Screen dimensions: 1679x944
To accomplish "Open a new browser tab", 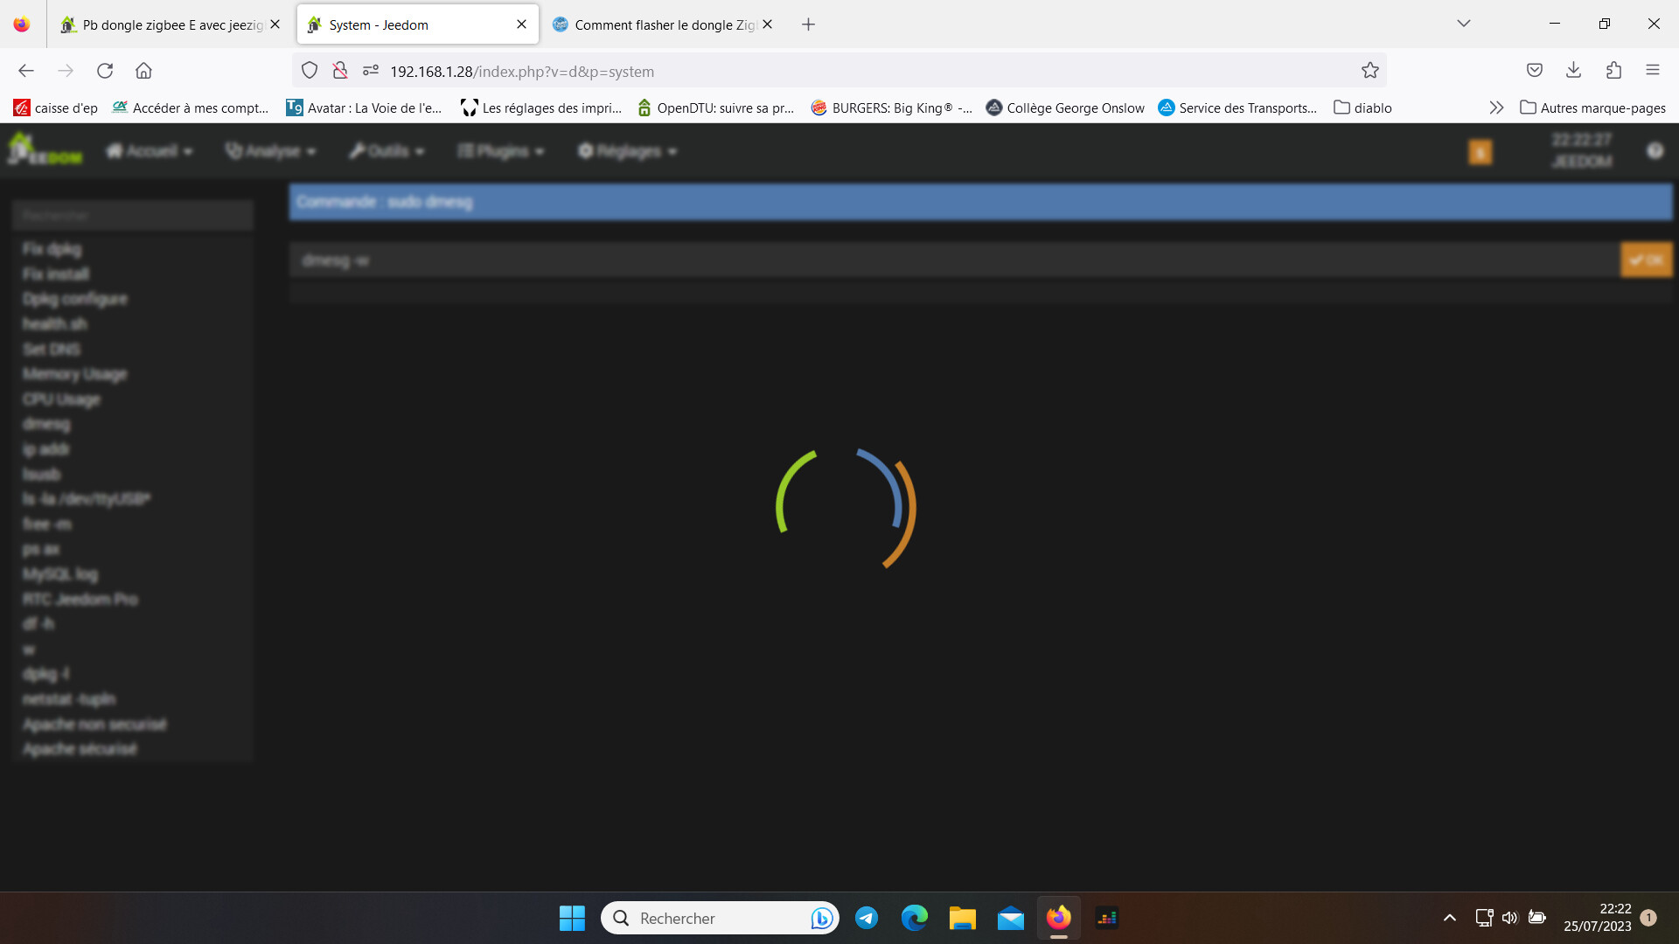I will 808,24.
